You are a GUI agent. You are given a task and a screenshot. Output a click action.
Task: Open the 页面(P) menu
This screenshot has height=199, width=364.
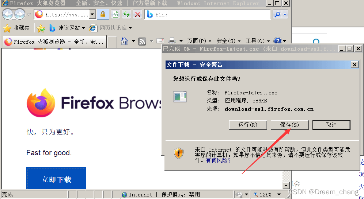[x=199, y=41]
